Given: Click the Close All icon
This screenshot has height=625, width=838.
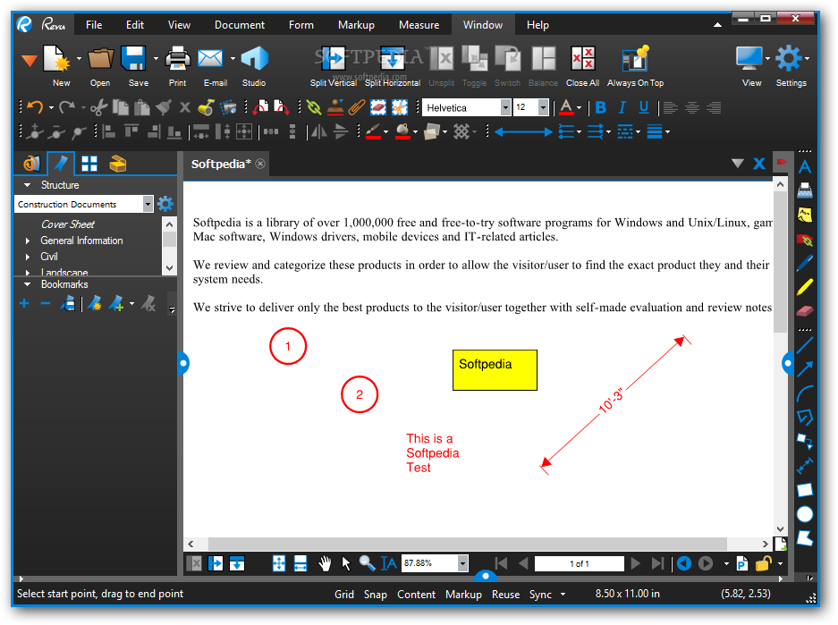Looking at the screenshot, I should tap(582, 59).
